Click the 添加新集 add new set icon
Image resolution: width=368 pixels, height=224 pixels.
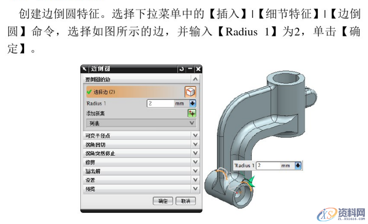point(193,113)
